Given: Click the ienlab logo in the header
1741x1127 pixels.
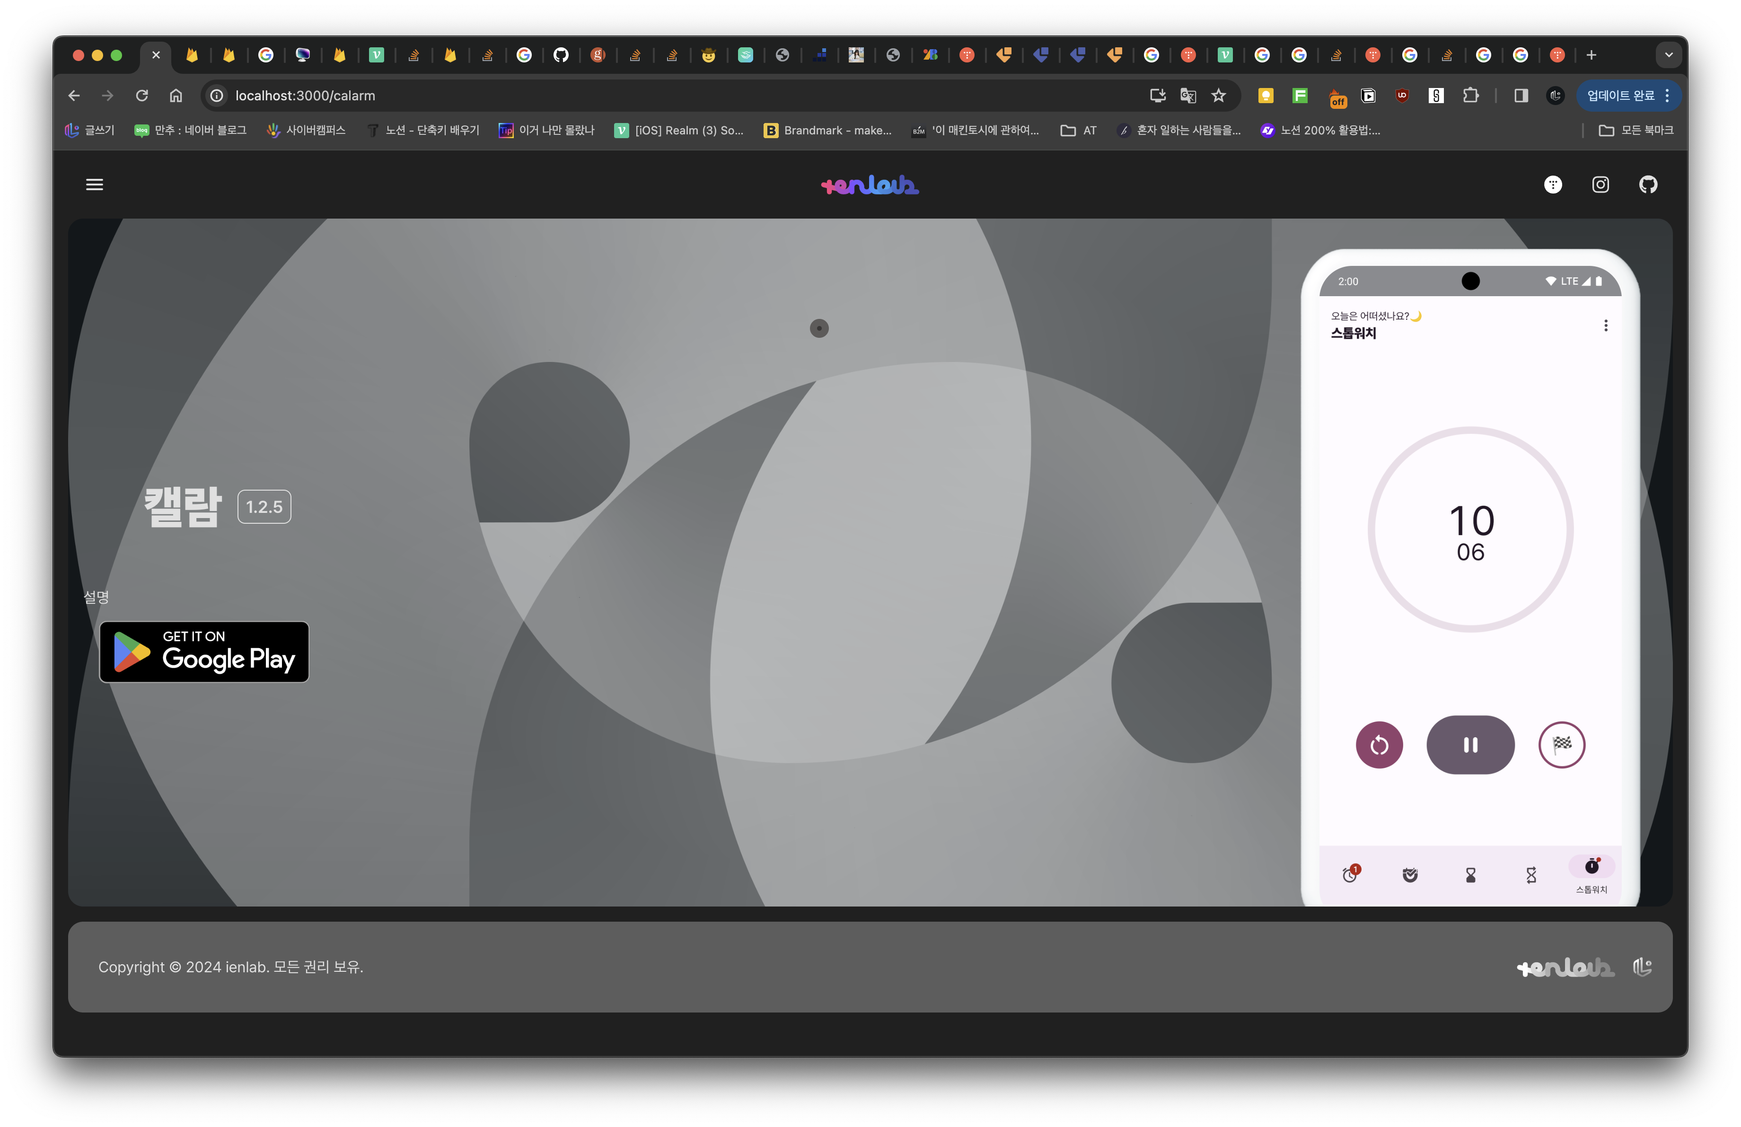Looking at the screenshot, I should click(869, 185).
